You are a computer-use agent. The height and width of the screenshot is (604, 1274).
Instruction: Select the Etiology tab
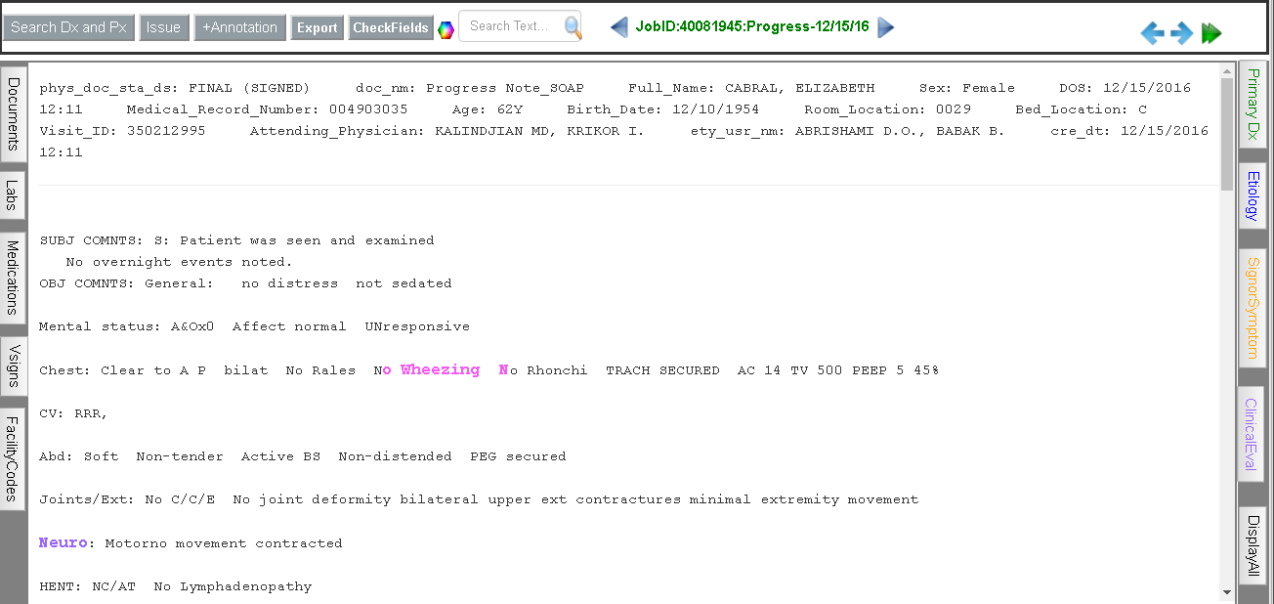tap(1253, 195)
